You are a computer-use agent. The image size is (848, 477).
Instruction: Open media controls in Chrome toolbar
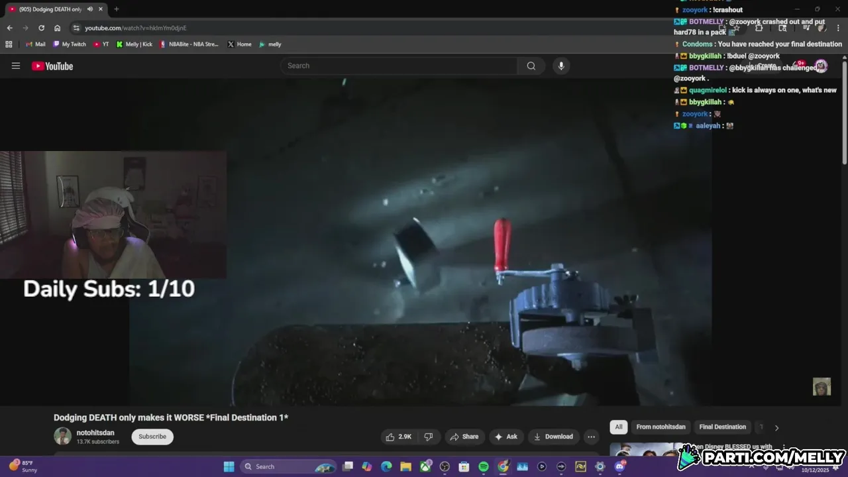click(806, 28)
